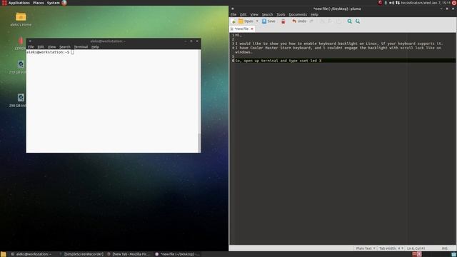Switch to SimpleScreenRecorder taskbar entry
This screenshot has height=257, width=457.
point(81,254)
